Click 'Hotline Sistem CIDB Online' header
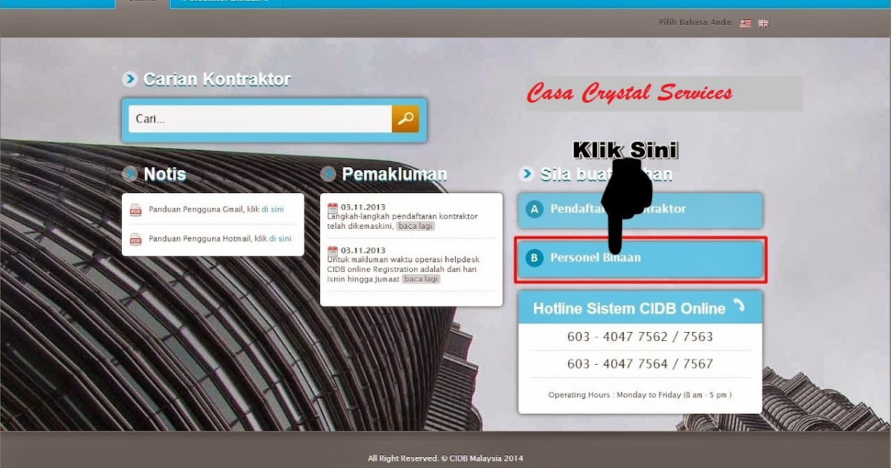 [x=629, y=309]
